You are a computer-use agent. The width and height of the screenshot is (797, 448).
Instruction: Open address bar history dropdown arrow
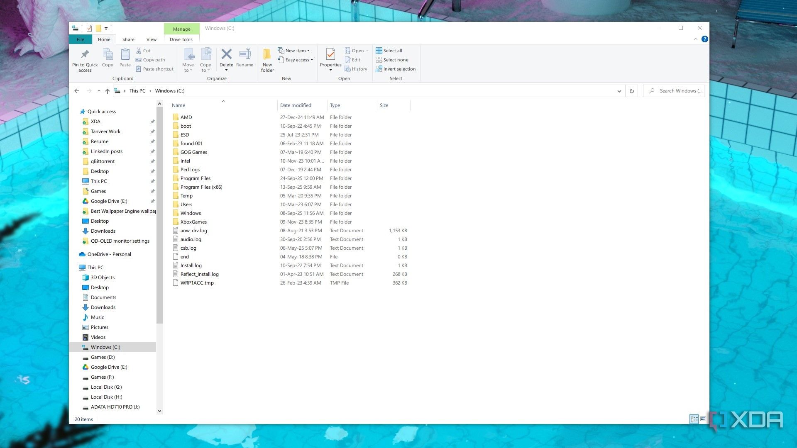pos(619,91)
